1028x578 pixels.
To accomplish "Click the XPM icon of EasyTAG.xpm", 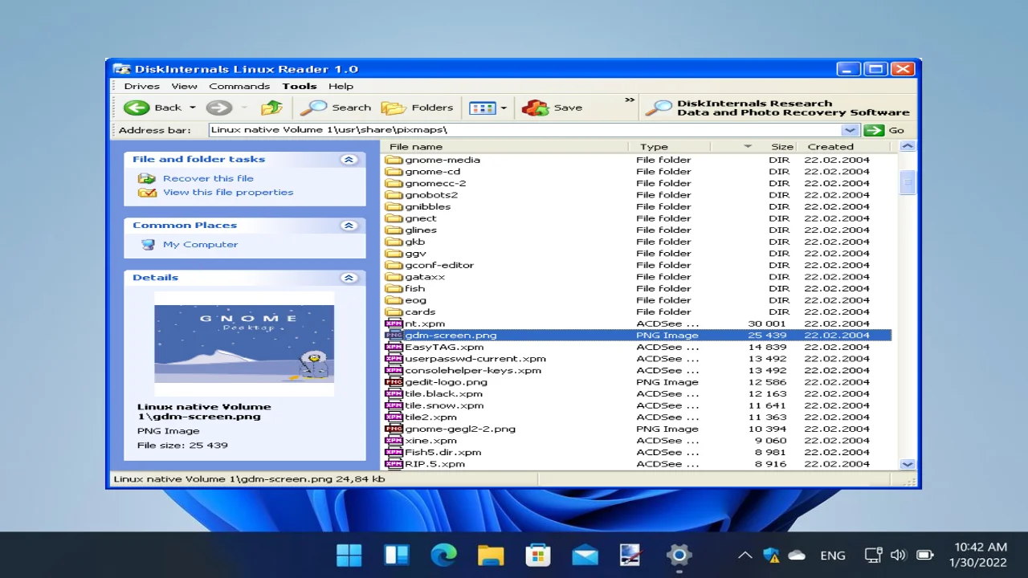I will tap(394, 347).
